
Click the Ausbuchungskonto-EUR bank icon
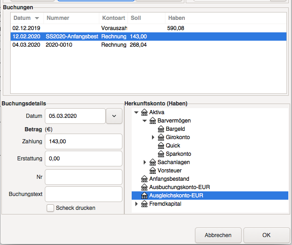(x=144, y=187)
